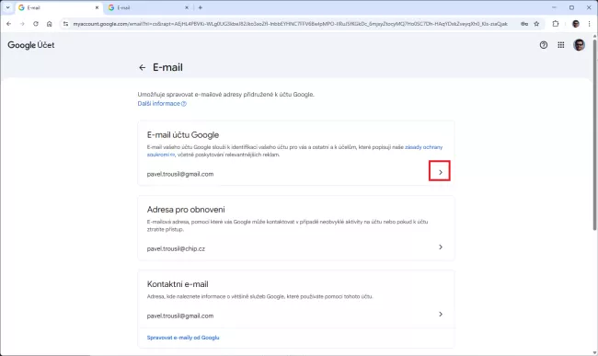The image size is (598, 356).
Task: Open the Google account profile avatar on the page
Action: (x=579, y=45)
